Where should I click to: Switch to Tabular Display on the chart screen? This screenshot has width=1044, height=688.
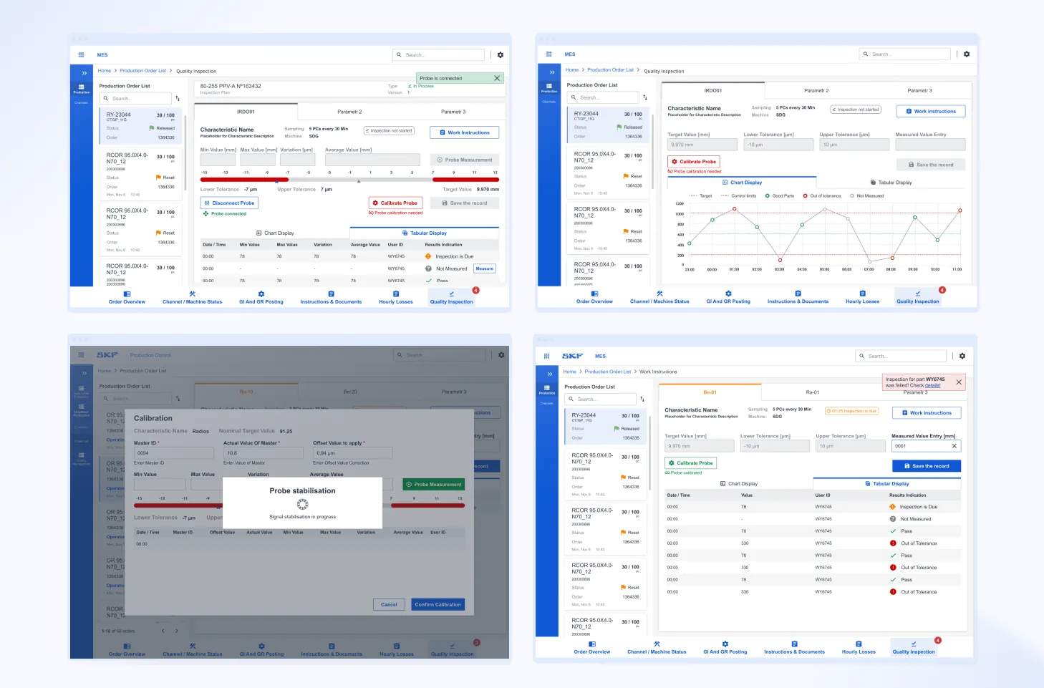[x=891, y=182]
